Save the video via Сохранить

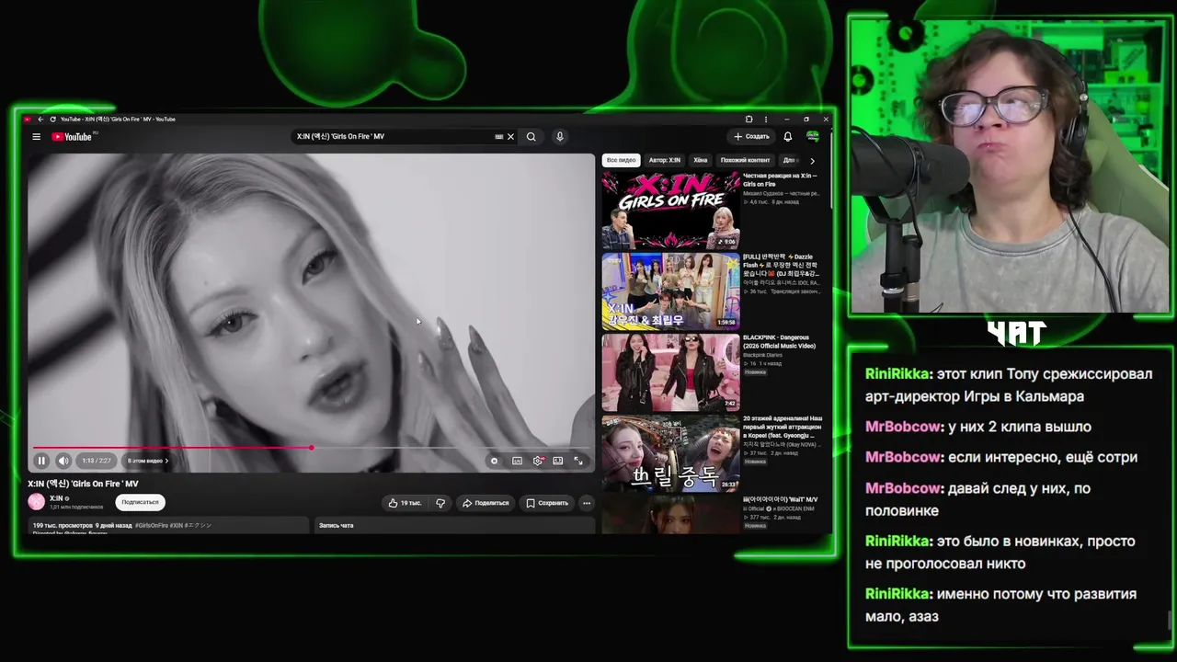[547, 503]
